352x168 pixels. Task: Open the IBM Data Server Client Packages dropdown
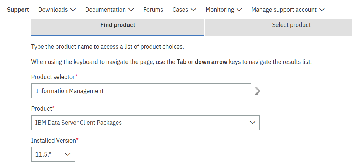click(145, 123)
